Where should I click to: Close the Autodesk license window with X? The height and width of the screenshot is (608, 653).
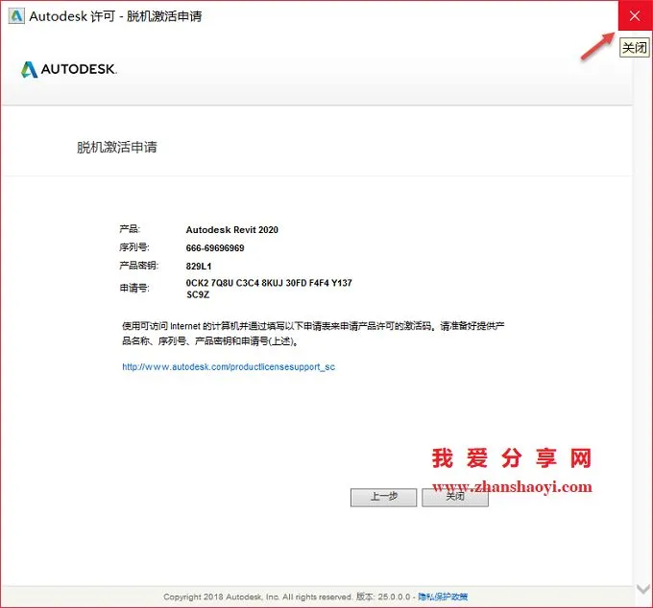click(x=635, y=15)
